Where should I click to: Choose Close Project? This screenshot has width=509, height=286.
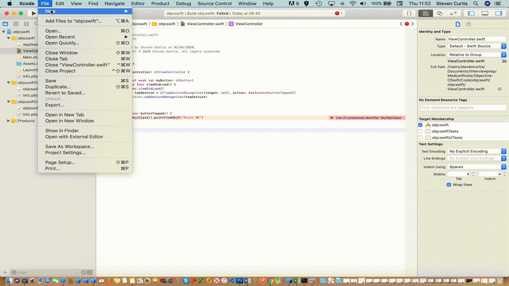click(85, 71)
